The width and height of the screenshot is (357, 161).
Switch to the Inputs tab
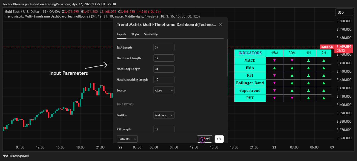122,34
